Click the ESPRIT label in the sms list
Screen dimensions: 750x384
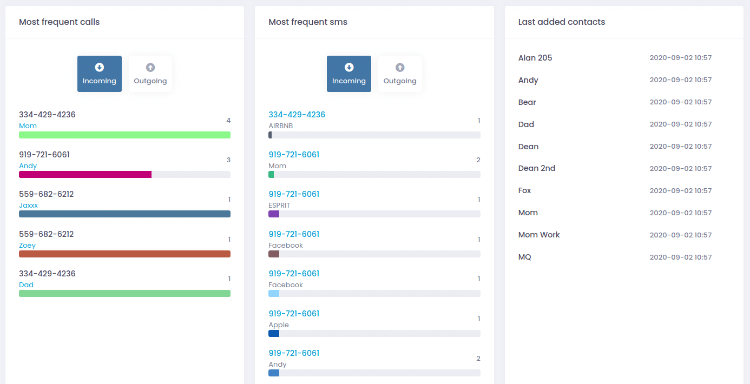coord(279,206)
